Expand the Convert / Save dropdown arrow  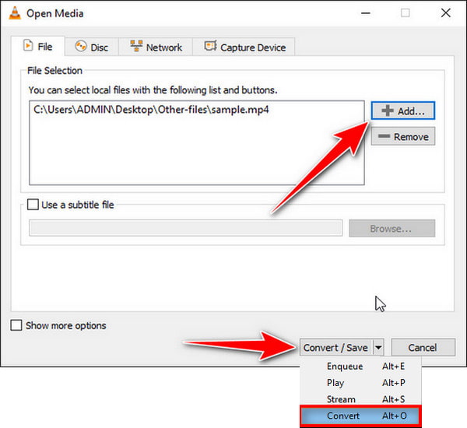(378, 347)
